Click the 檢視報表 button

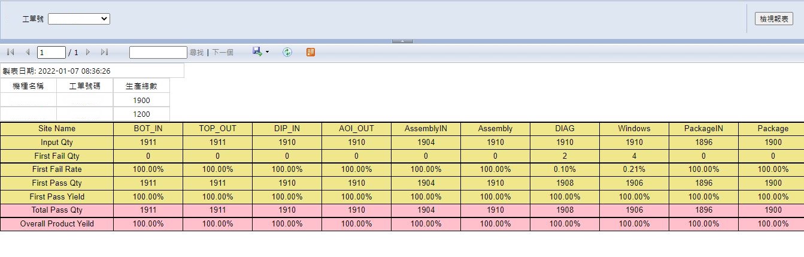(x=774, y=19)
